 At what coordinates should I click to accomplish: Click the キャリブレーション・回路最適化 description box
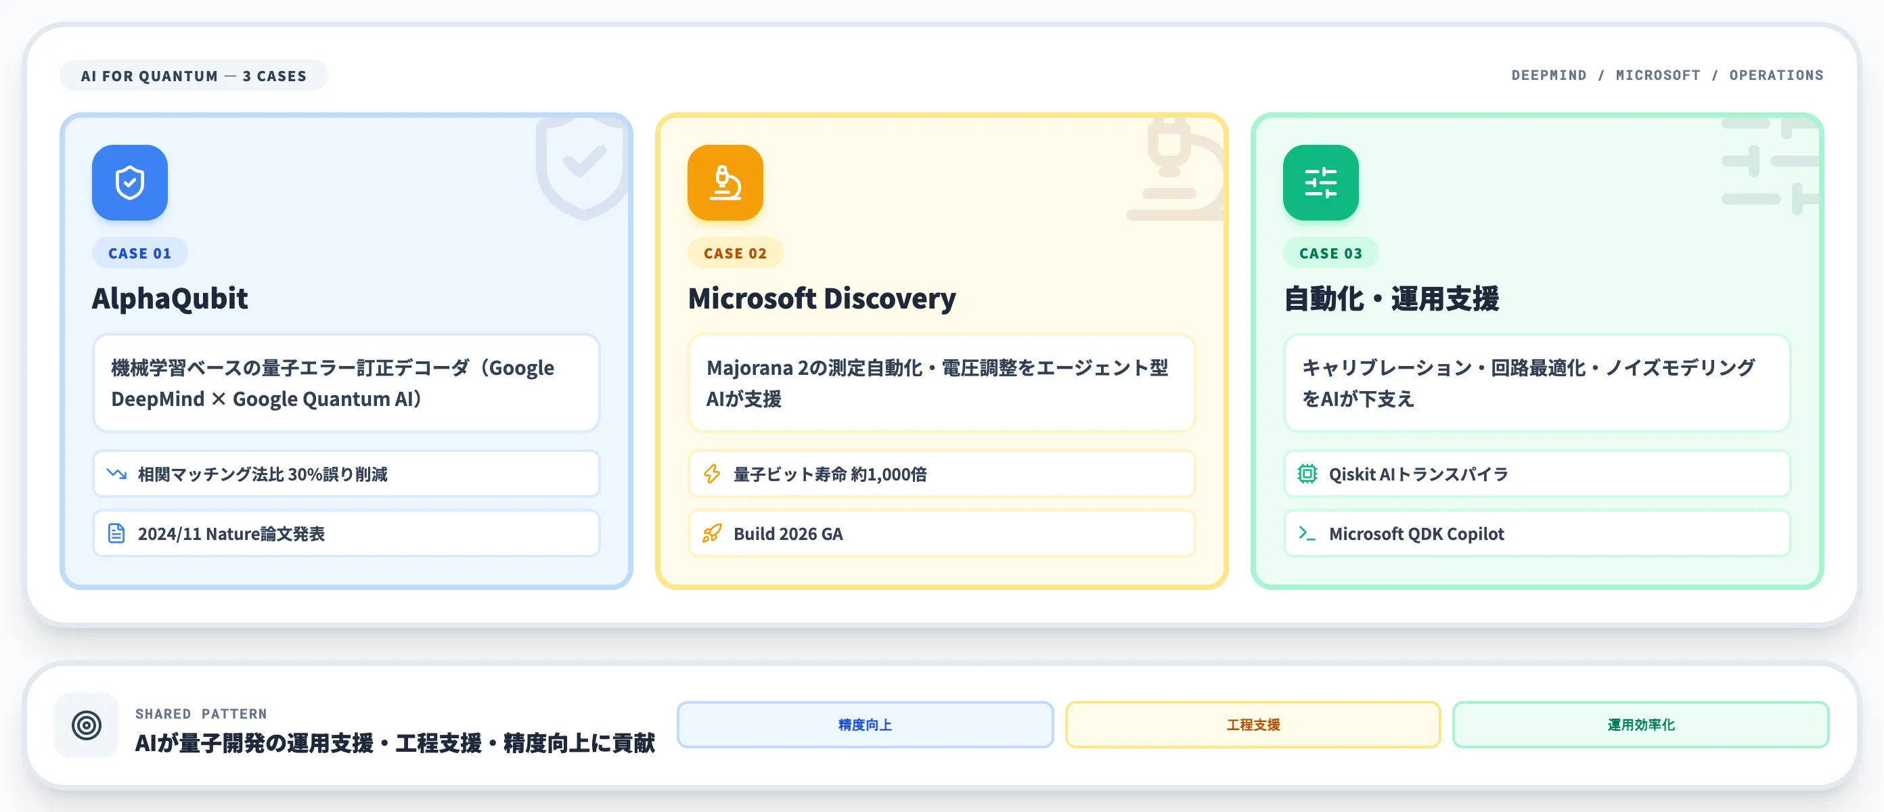click(x=1537, y=382)
